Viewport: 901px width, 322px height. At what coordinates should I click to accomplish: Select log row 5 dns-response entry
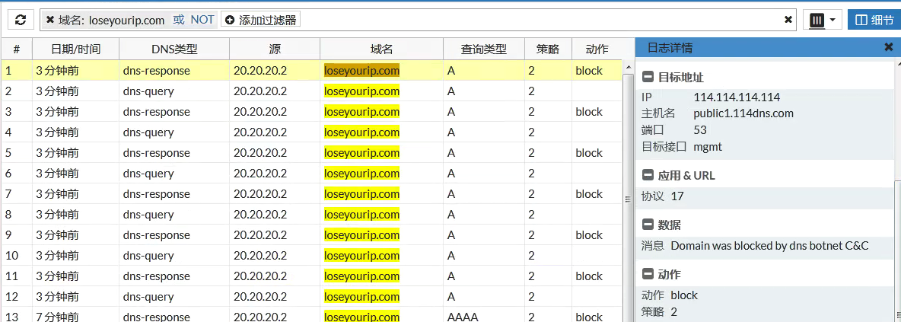tap(157, 153)
